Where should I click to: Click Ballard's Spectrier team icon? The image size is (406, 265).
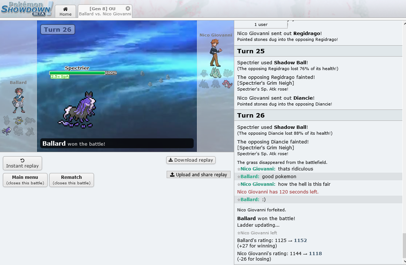tap(7, 131)
